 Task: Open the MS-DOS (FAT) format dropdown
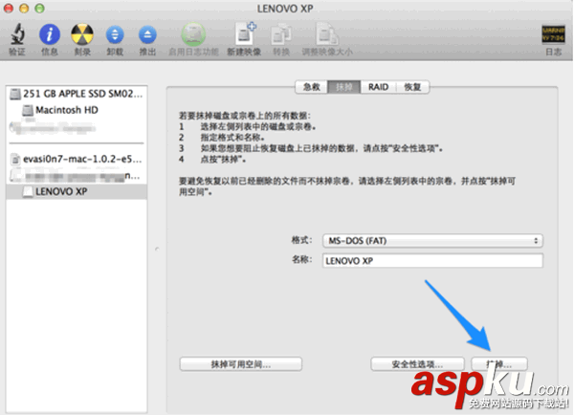click(x=432, y=241)
